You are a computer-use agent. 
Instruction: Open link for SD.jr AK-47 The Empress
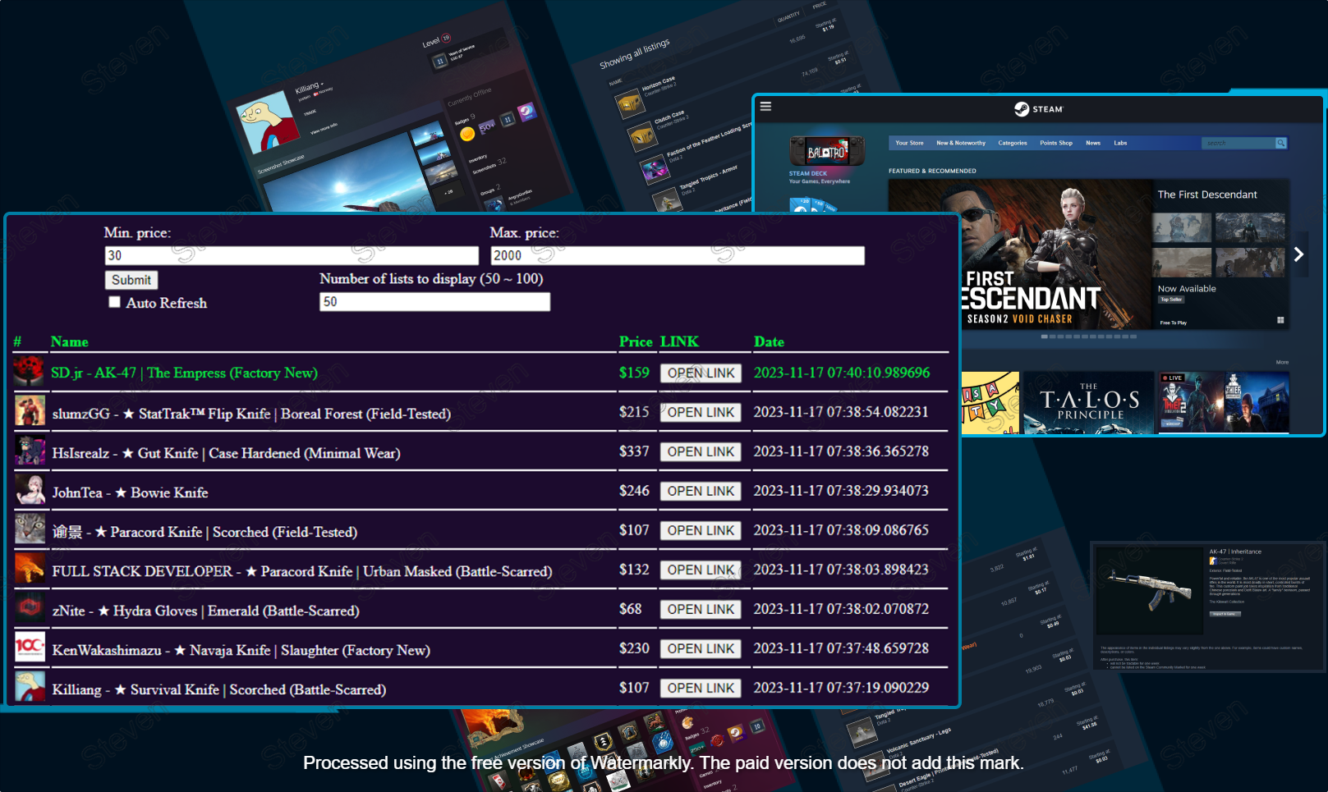701,373
